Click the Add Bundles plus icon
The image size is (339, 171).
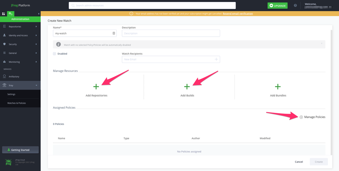(x=278, y=87)
